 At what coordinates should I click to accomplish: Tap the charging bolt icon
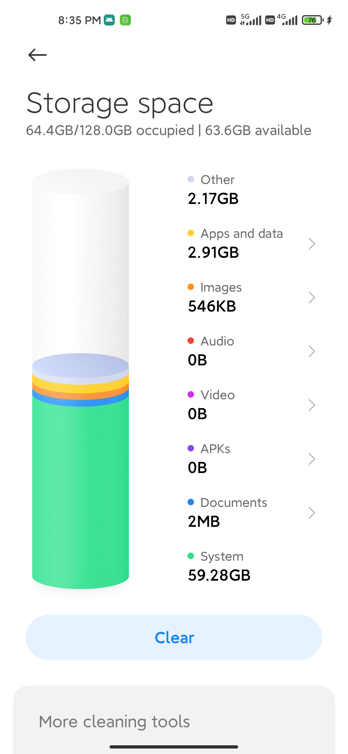tap(329, 20)
